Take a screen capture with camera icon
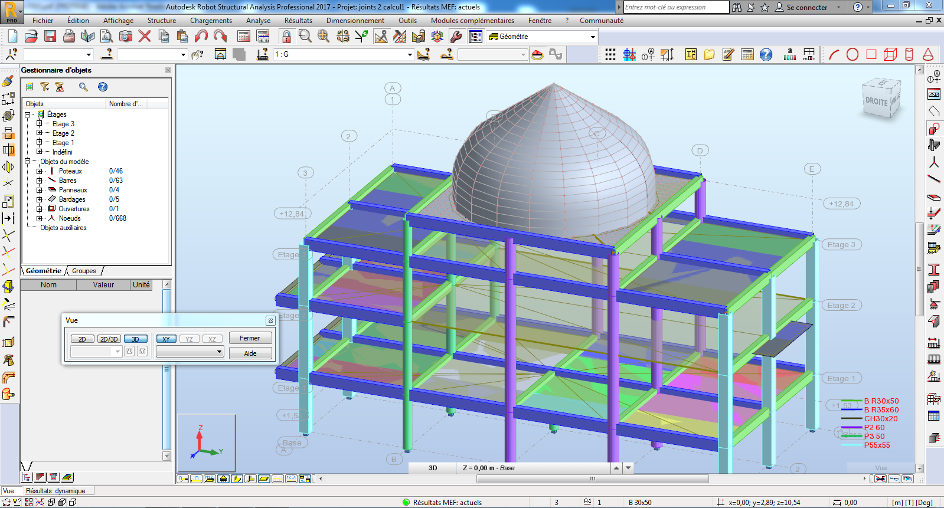 click(126, 37)
